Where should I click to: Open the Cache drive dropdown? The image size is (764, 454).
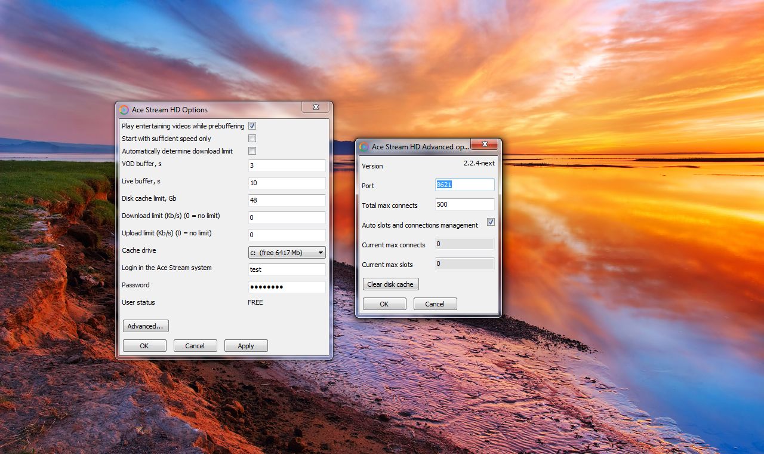click(287, 253)
